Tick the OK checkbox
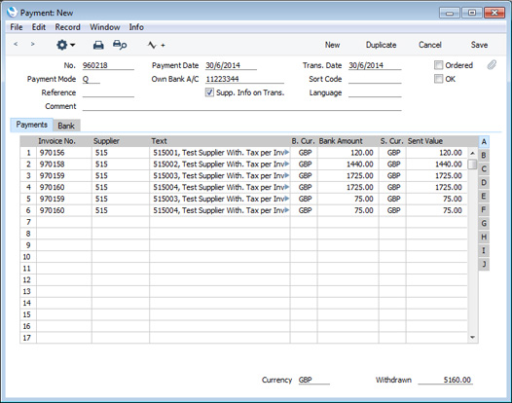 point(438,79)
